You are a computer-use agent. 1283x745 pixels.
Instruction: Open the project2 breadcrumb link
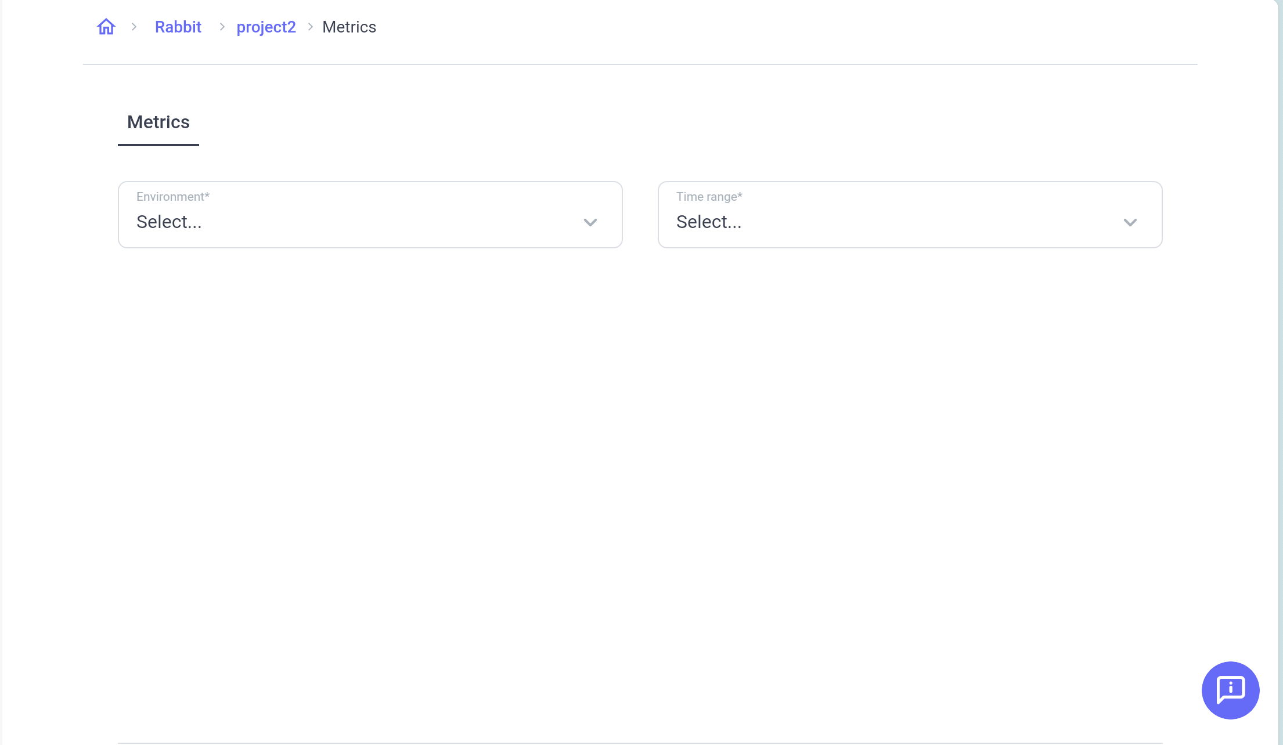266,27
